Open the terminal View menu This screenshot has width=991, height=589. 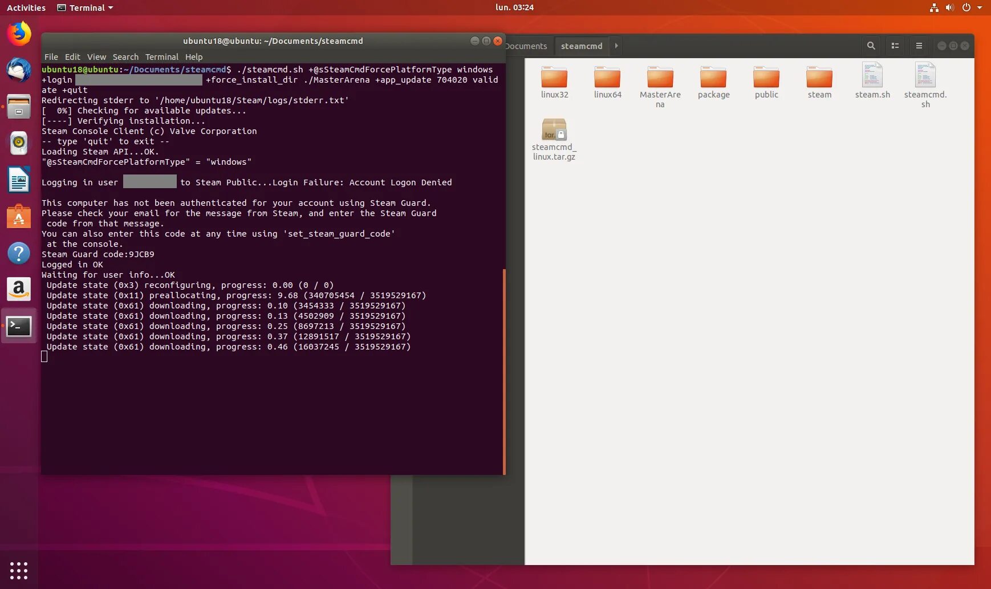pyautogui.click(x=96, y=57)
